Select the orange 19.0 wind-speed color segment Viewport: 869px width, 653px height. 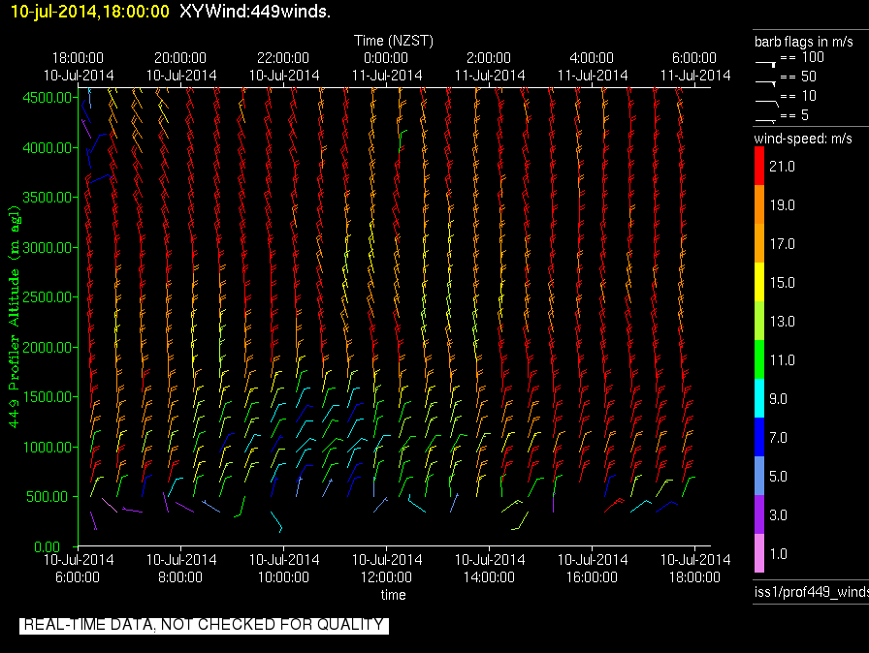pyautogui.click(x=759, y=205)
